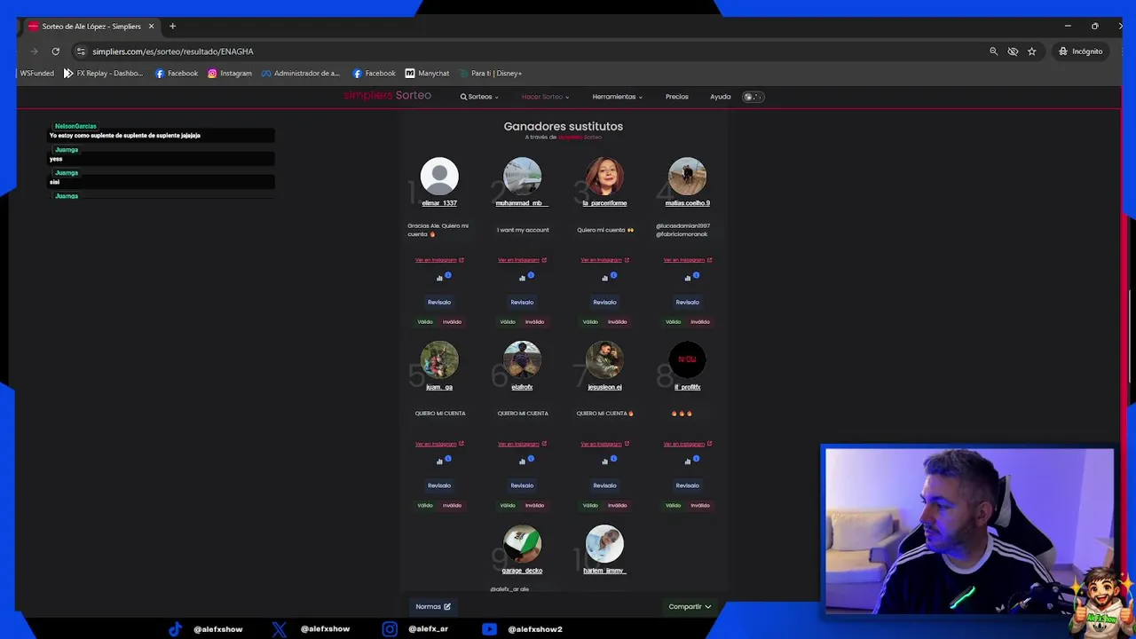Click the stats bar icon under elimar_1337
The image size is (1136, 639).
point(439,279)
